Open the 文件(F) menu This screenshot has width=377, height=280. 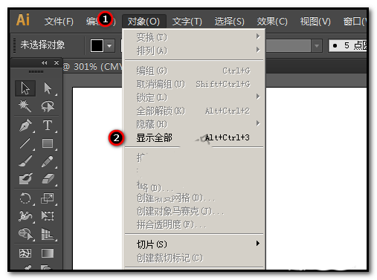point(59,22)
